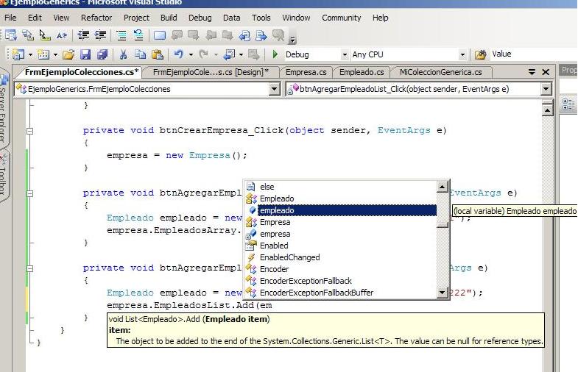
Task: Open the File menu
Action: (10, 18)
